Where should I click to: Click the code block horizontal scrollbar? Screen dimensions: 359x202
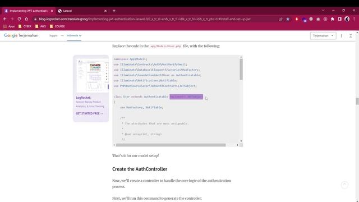point(171,145)
